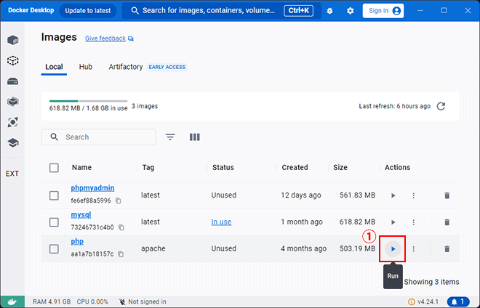The image size is (480, 308).
Task: Open the Images view in sidebar
Action: point(13,60)
